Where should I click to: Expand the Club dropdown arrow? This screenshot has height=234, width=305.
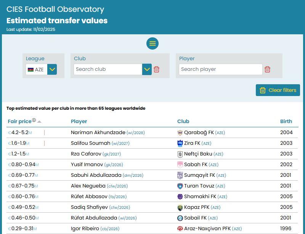147,69
